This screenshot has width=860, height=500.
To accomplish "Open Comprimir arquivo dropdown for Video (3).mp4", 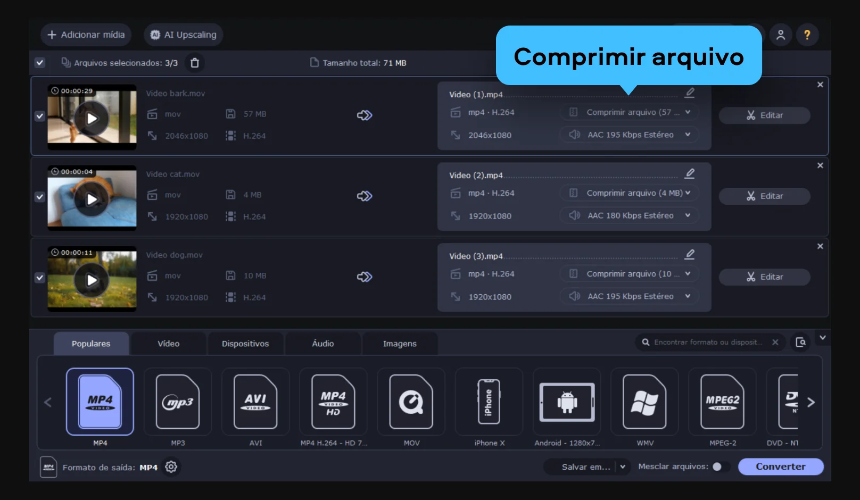I will (x=629, y=274).
